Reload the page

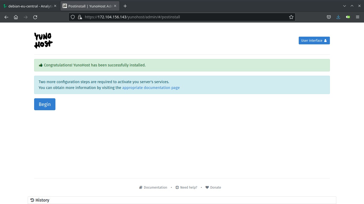pyautogui.click(x=35, y=17)
